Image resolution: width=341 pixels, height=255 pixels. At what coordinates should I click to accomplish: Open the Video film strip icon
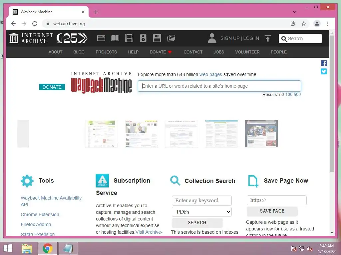(x=129, y=39)
